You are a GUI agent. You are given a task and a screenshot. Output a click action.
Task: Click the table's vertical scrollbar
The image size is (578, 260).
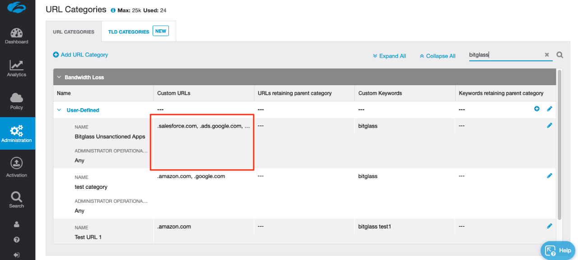[x=560, y=144]
